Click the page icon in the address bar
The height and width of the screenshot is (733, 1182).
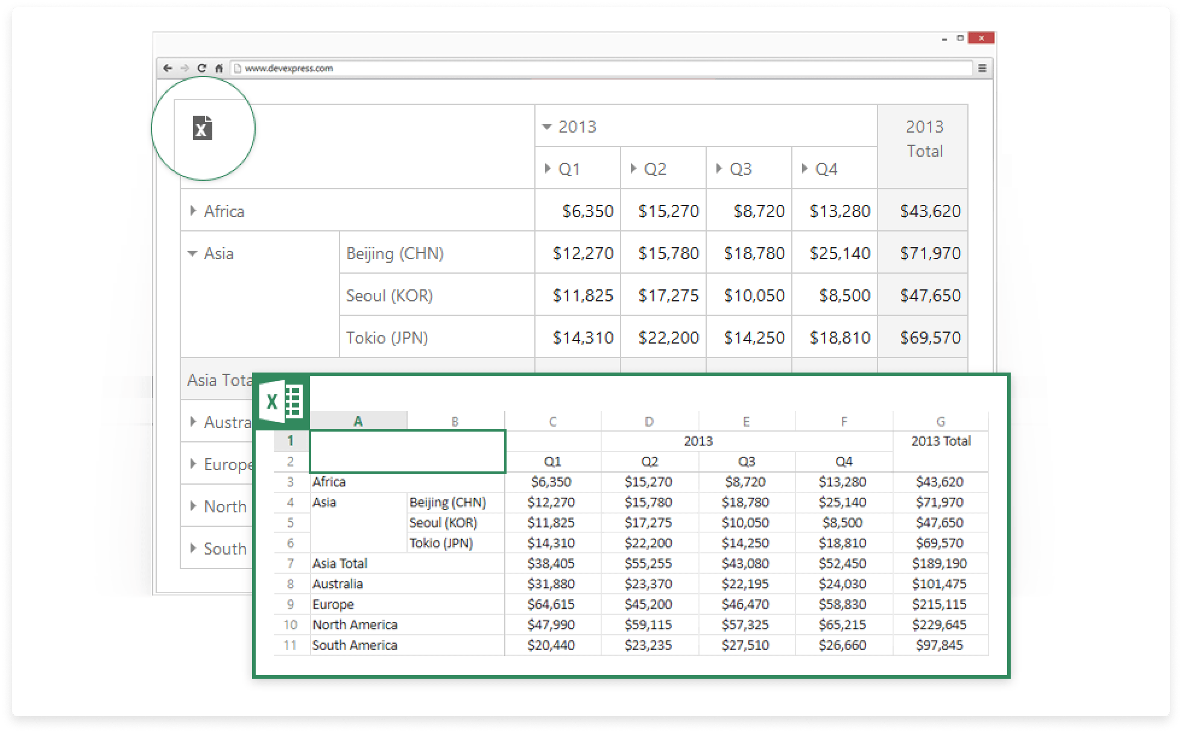[x=238, y=68]
